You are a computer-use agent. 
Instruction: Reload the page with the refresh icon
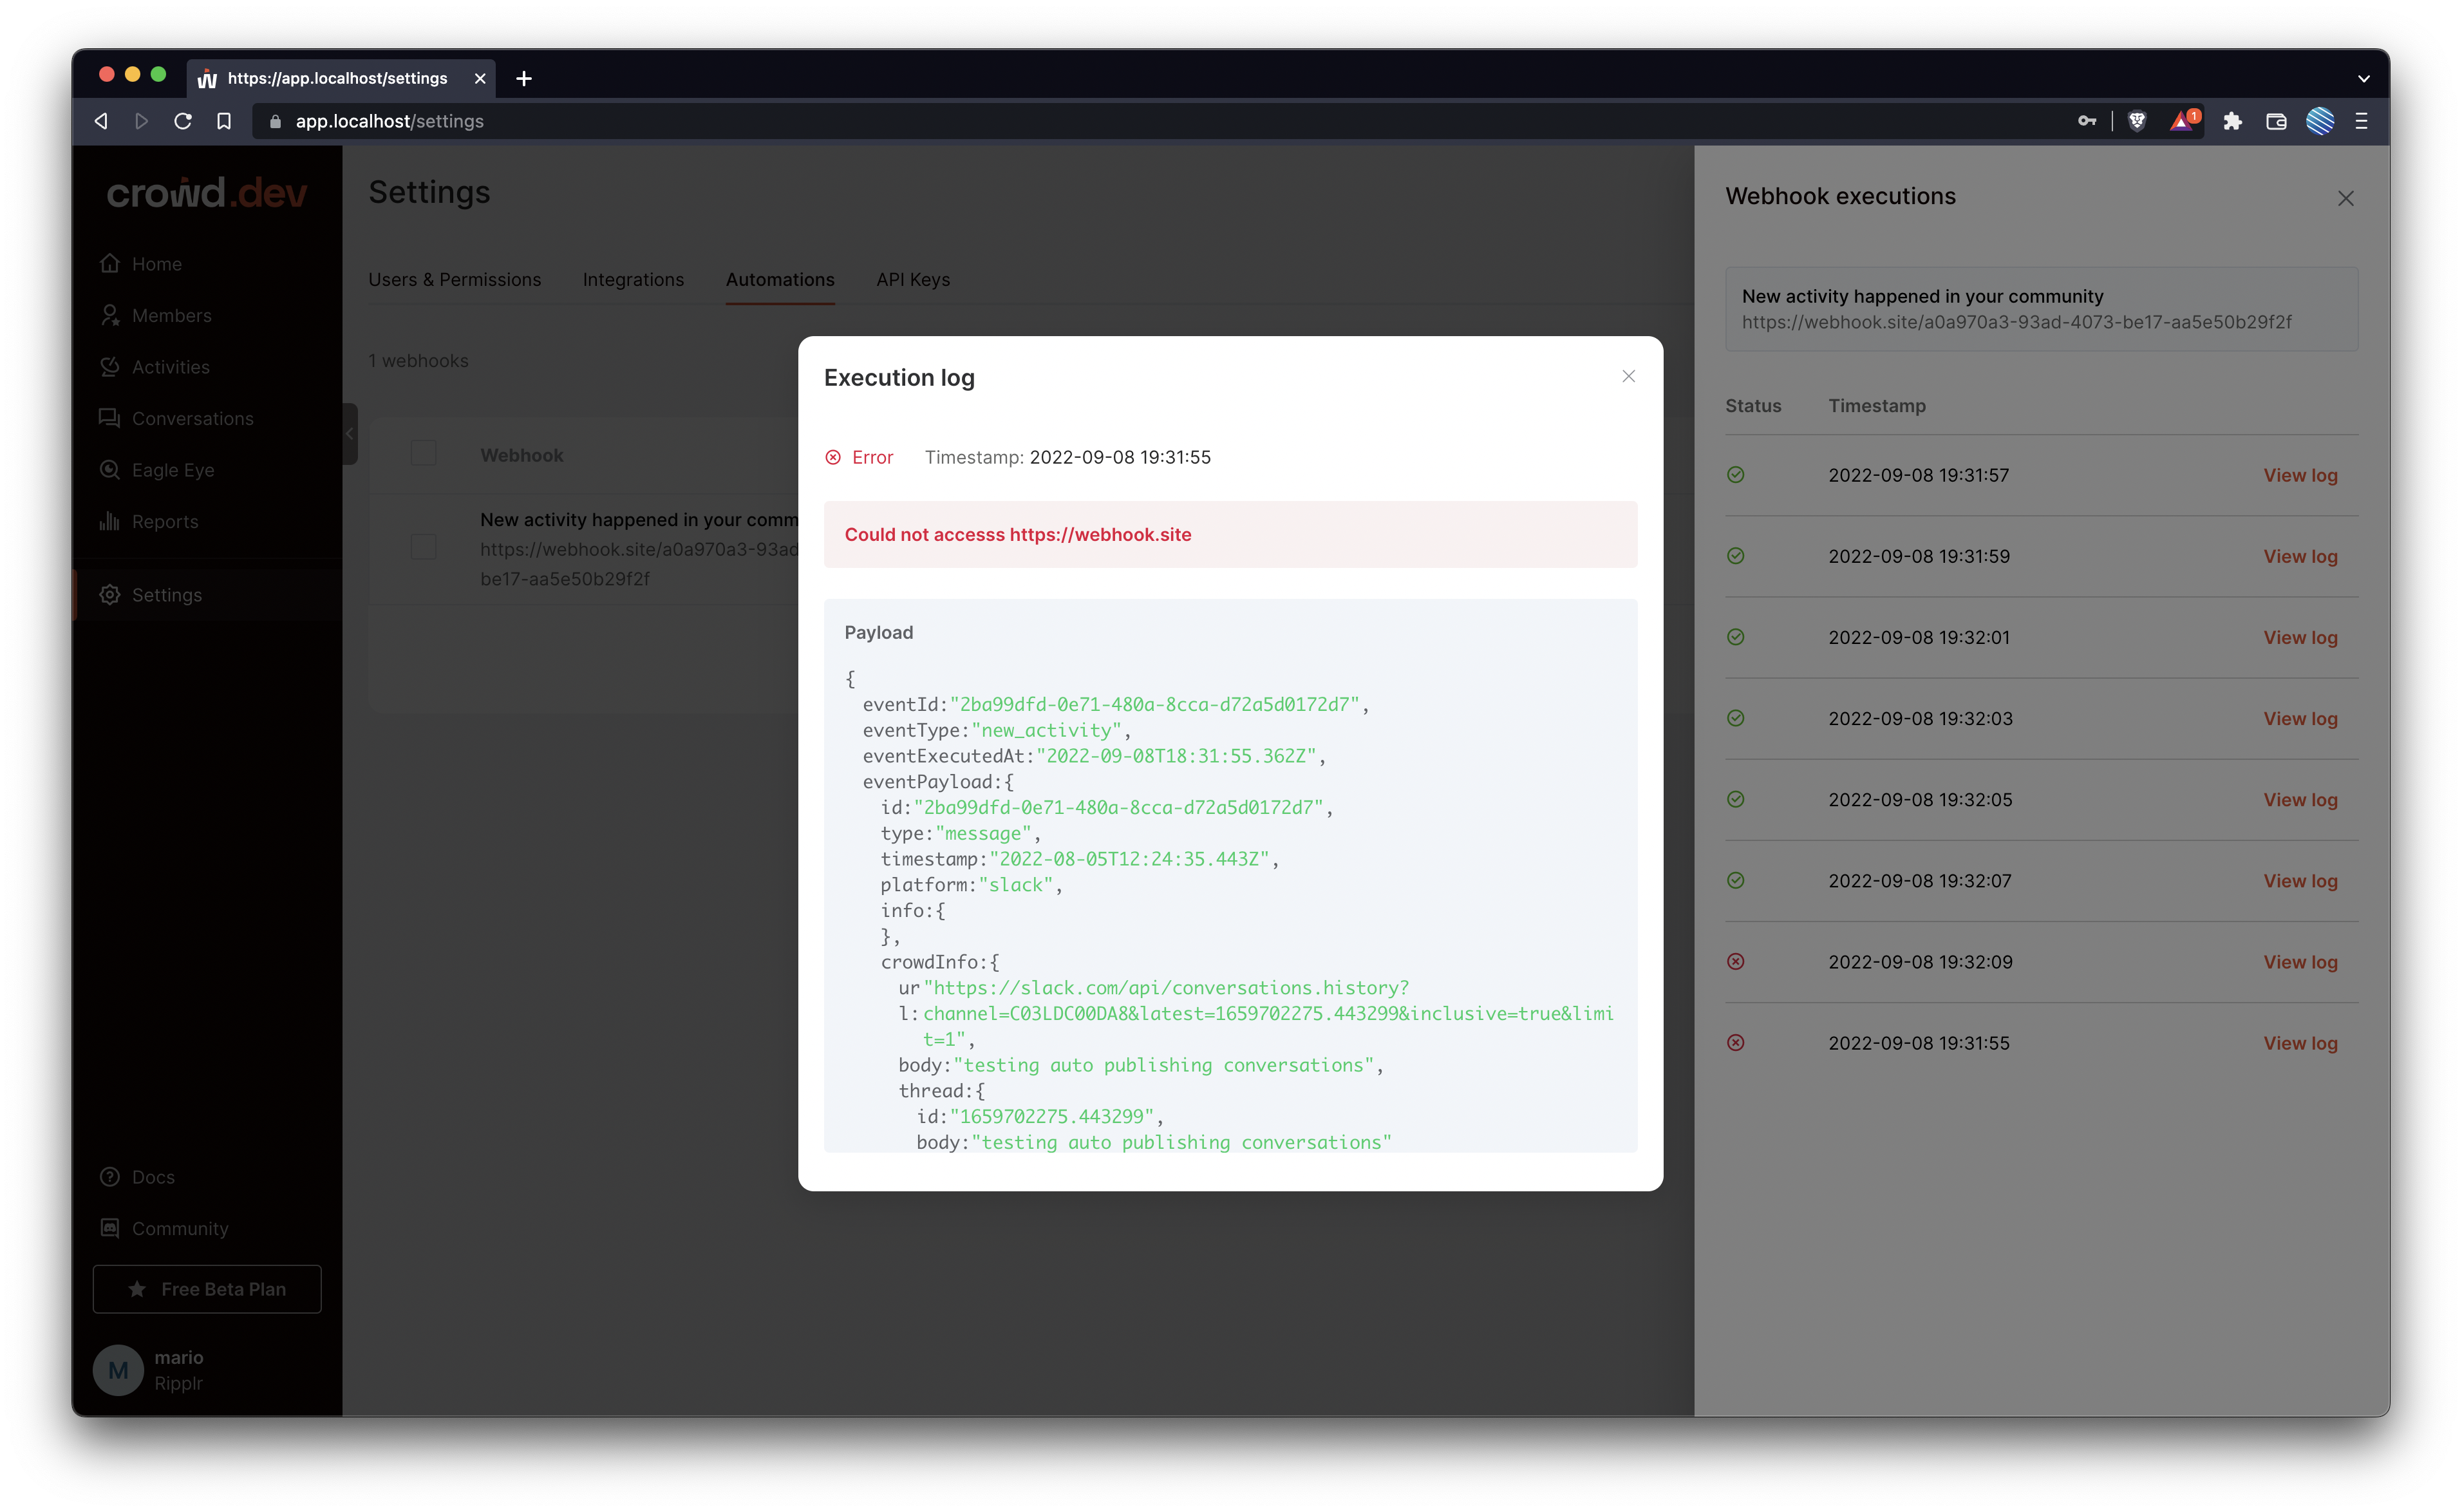tap(182, 121)
